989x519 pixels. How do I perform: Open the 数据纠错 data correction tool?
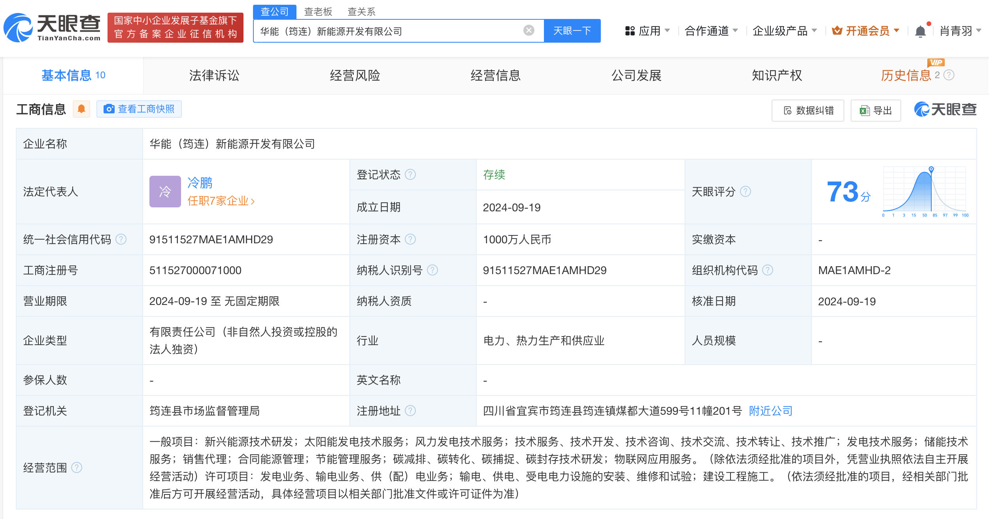pyautogui.click(x=808, y=111)
